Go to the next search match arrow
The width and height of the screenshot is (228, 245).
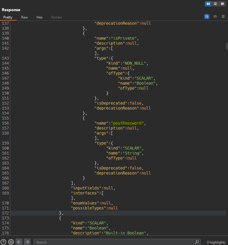tap(27, 242)
